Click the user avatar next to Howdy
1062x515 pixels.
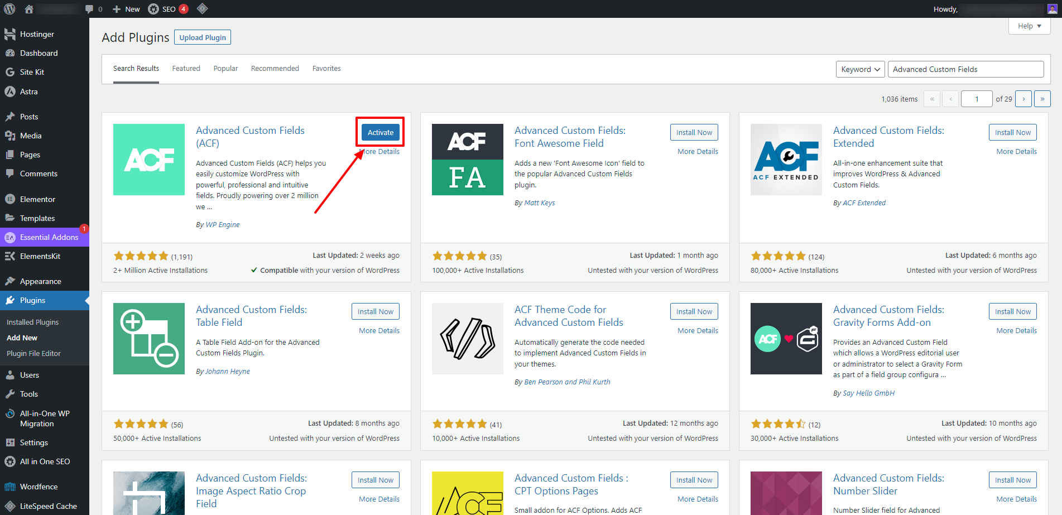click(x=1052, y=9)
